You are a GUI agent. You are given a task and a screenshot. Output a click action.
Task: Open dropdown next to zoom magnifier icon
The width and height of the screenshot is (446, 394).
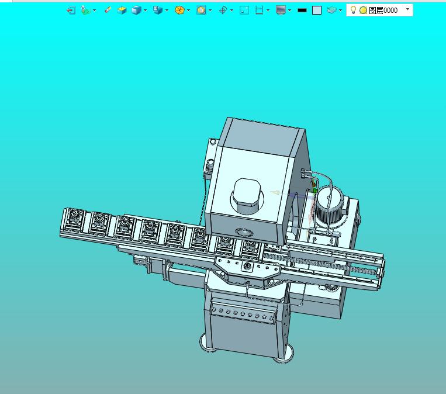[210, 11]
